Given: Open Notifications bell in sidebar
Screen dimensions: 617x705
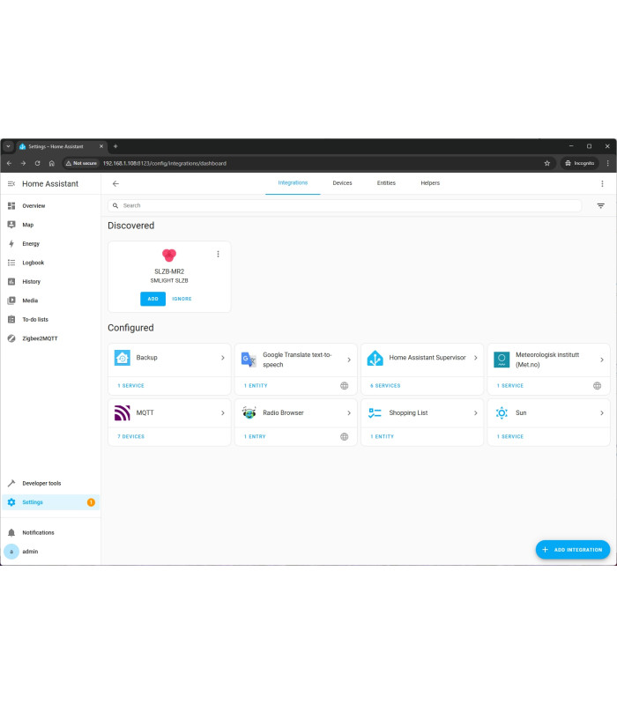Looking at the screenshot, I should 12,532.
